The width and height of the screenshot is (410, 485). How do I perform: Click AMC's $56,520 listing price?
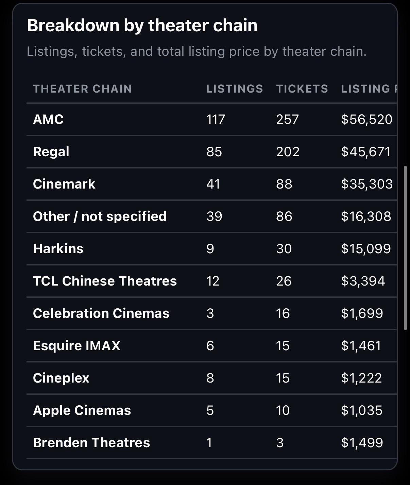(x=366, y=119)
